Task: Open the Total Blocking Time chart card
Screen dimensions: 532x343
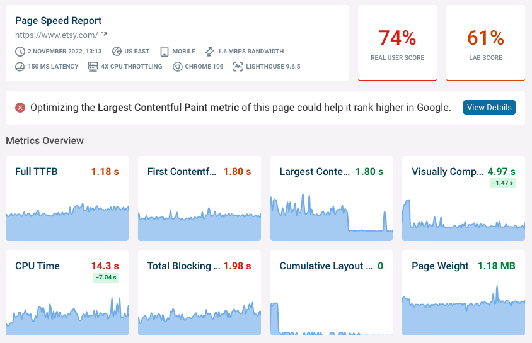Action: 199,293
